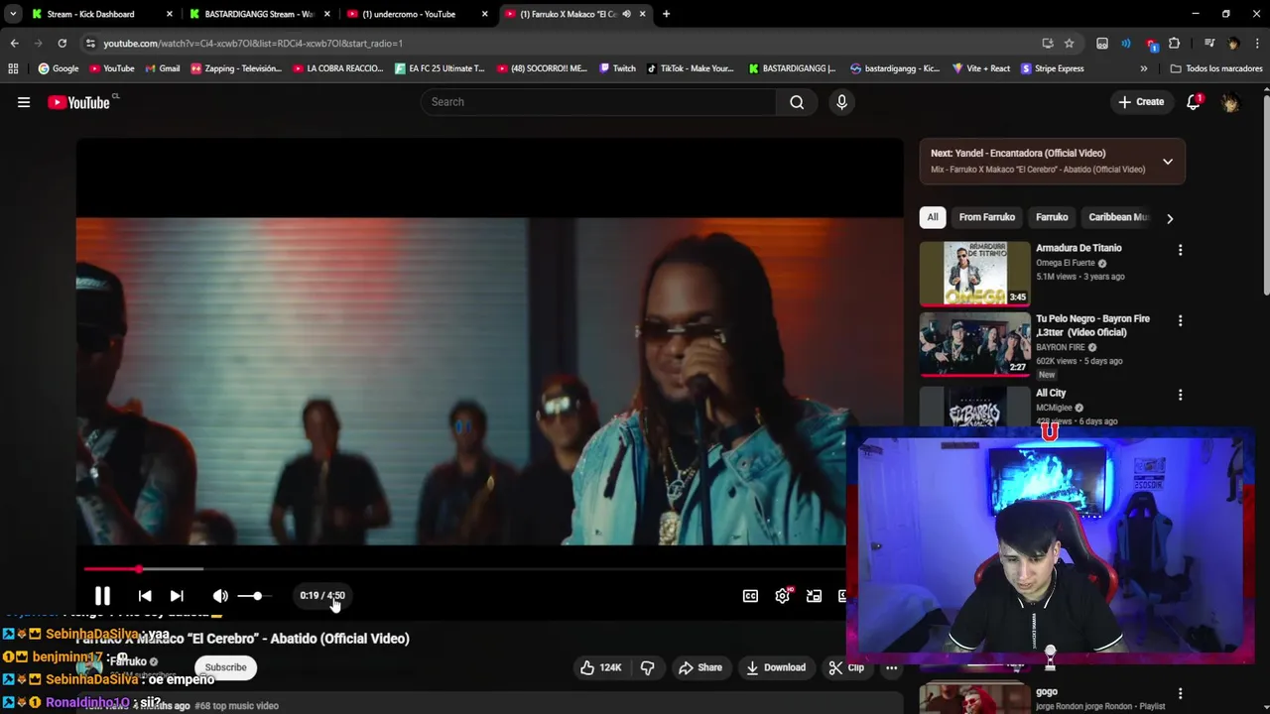
Task: Open the Chrome apps grid shortcut
Action: tap(13, 68)
